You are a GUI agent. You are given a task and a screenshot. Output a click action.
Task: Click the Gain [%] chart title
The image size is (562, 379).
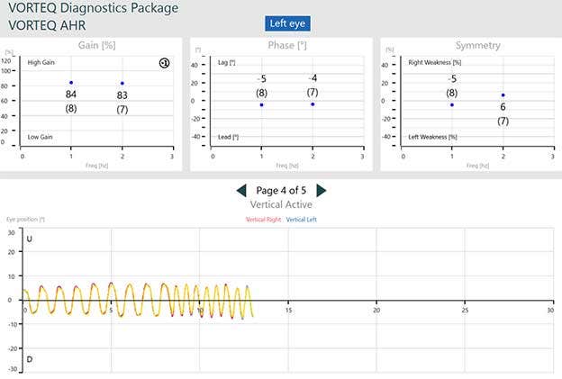coord(96,46)
